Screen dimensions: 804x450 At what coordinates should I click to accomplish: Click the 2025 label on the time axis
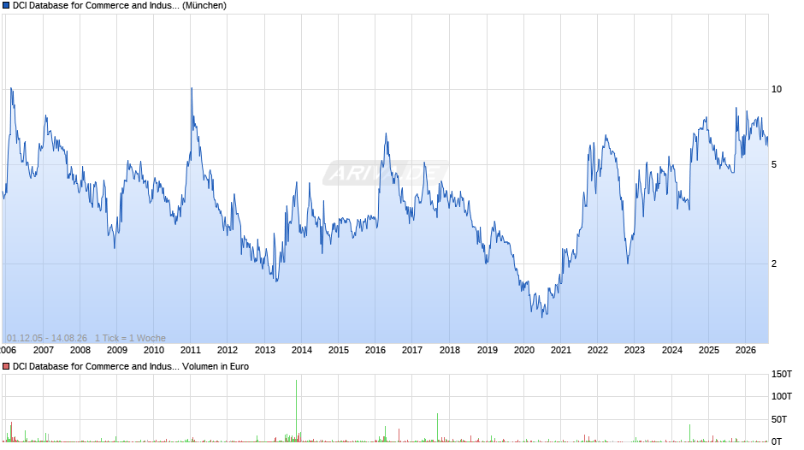(x=709, y=350)
